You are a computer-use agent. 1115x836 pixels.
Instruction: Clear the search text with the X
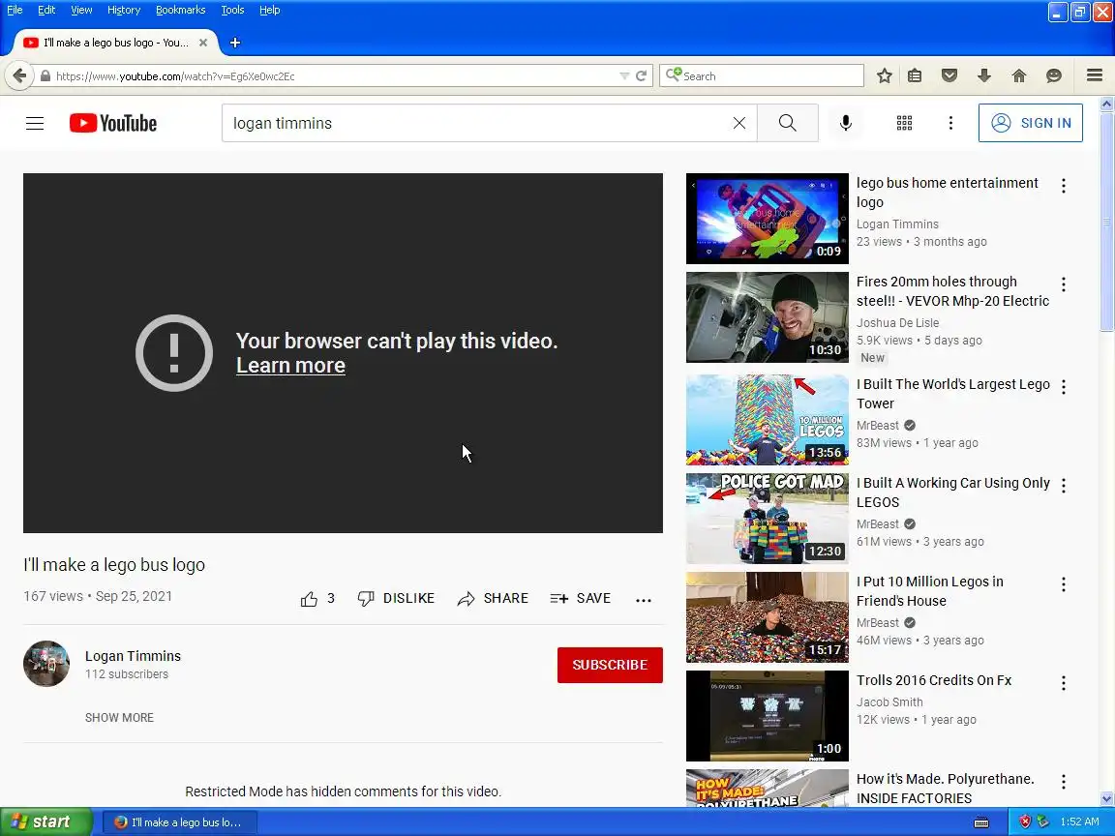(738, 123)
